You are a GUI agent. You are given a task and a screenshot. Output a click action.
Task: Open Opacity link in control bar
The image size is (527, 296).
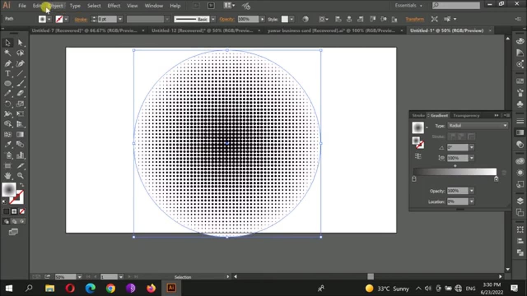click(226, 19)
